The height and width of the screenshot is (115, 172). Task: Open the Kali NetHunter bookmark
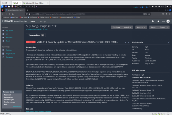click(x=43, y=17)
